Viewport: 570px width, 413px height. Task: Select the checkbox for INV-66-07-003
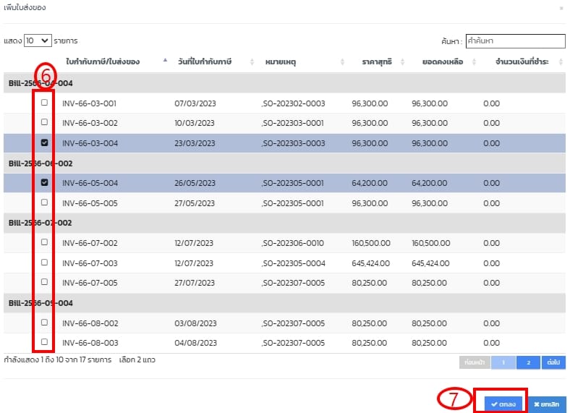(x=44, y=263)
